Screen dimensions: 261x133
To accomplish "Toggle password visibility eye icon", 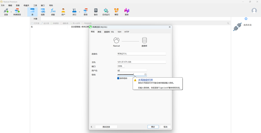I will tap(145, 74).
